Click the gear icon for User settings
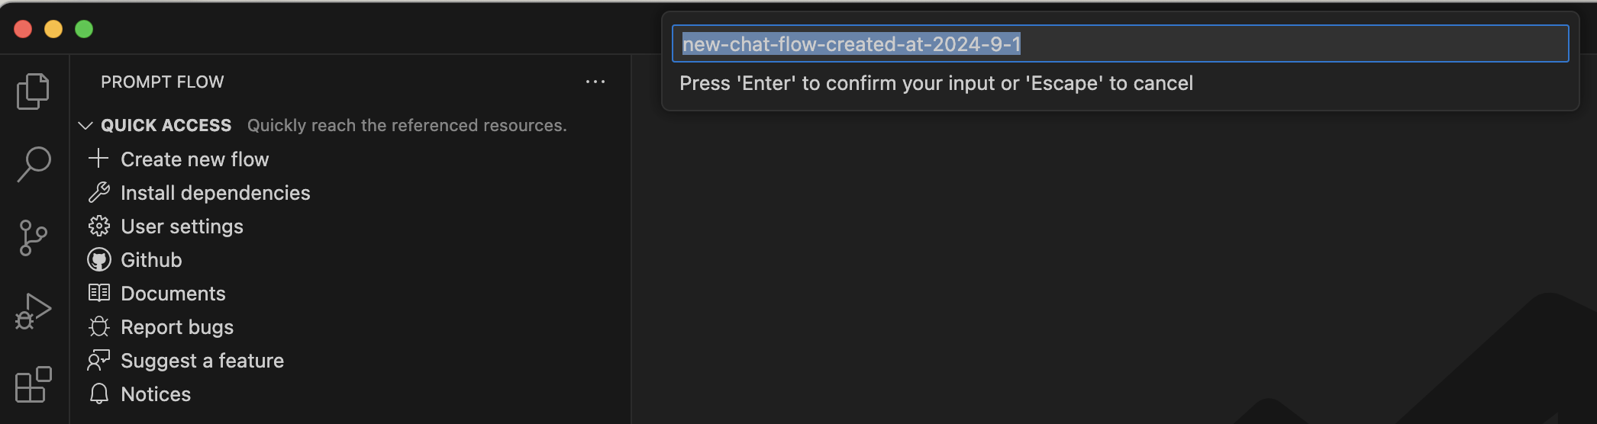The width and height of the screenshot is (1597, 424). click(x=98, y=226)
